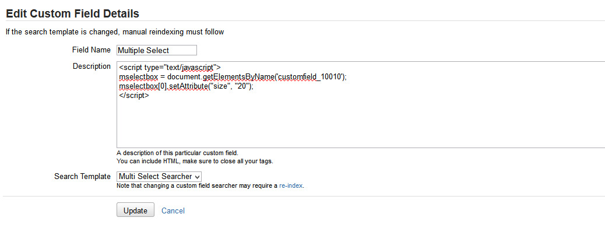Screen dimensions: 605x228
Task: Click the Edit Custom Field Details heading
Action: point(72,14)
